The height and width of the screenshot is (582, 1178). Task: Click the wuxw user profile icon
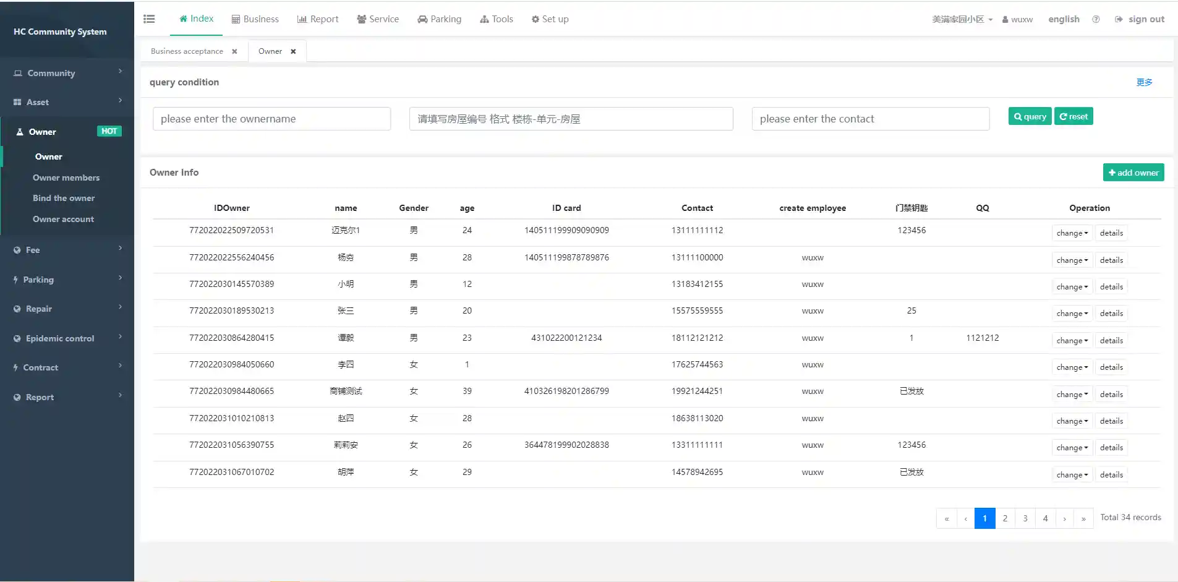[1005, 20]
